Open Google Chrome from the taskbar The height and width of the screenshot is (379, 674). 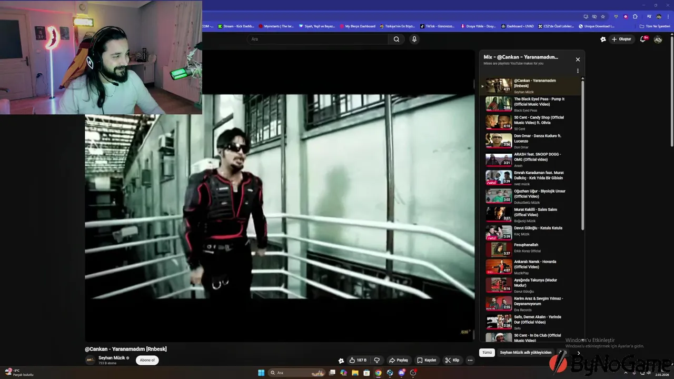(x=378, y=373)
